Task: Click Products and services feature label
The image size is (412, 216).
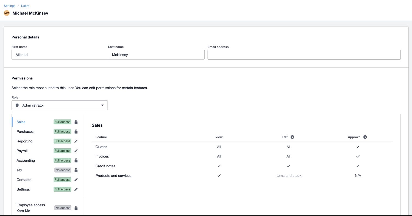Action: click(113, 176)
